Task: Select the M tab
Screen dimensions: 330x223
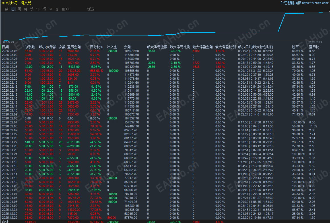Action: click(x=51, y=9)
